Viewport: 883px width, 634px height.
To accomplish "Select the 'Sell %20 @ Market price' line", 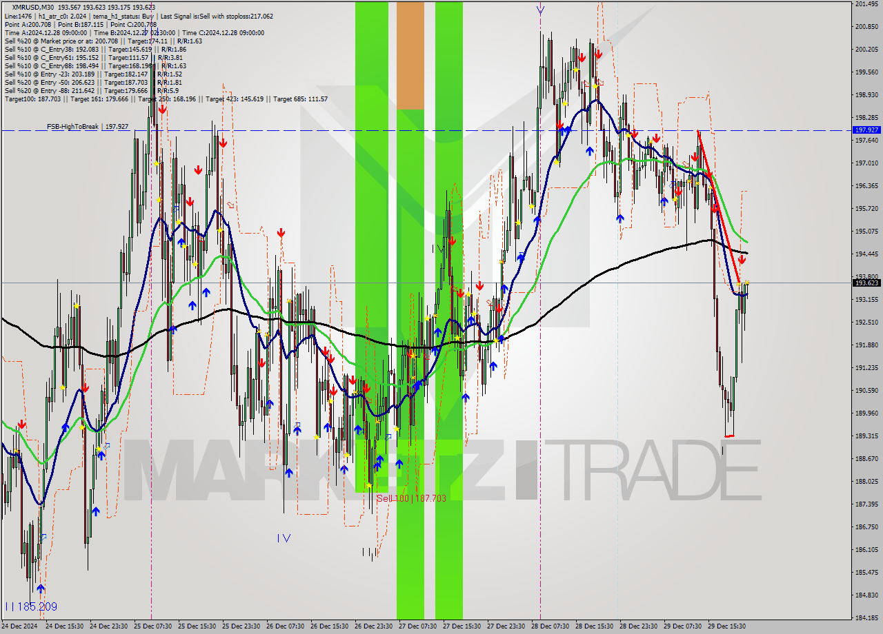I will tap(103, 41).
